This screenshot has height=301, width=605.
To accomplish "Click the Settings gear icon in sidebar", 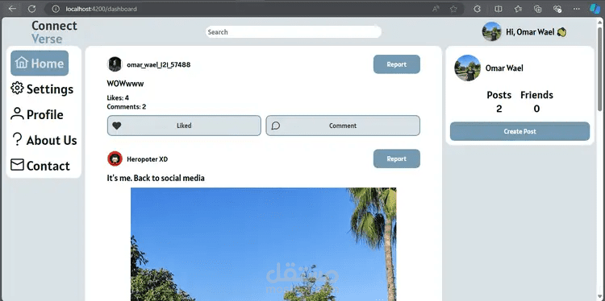I will pos(17,89).
